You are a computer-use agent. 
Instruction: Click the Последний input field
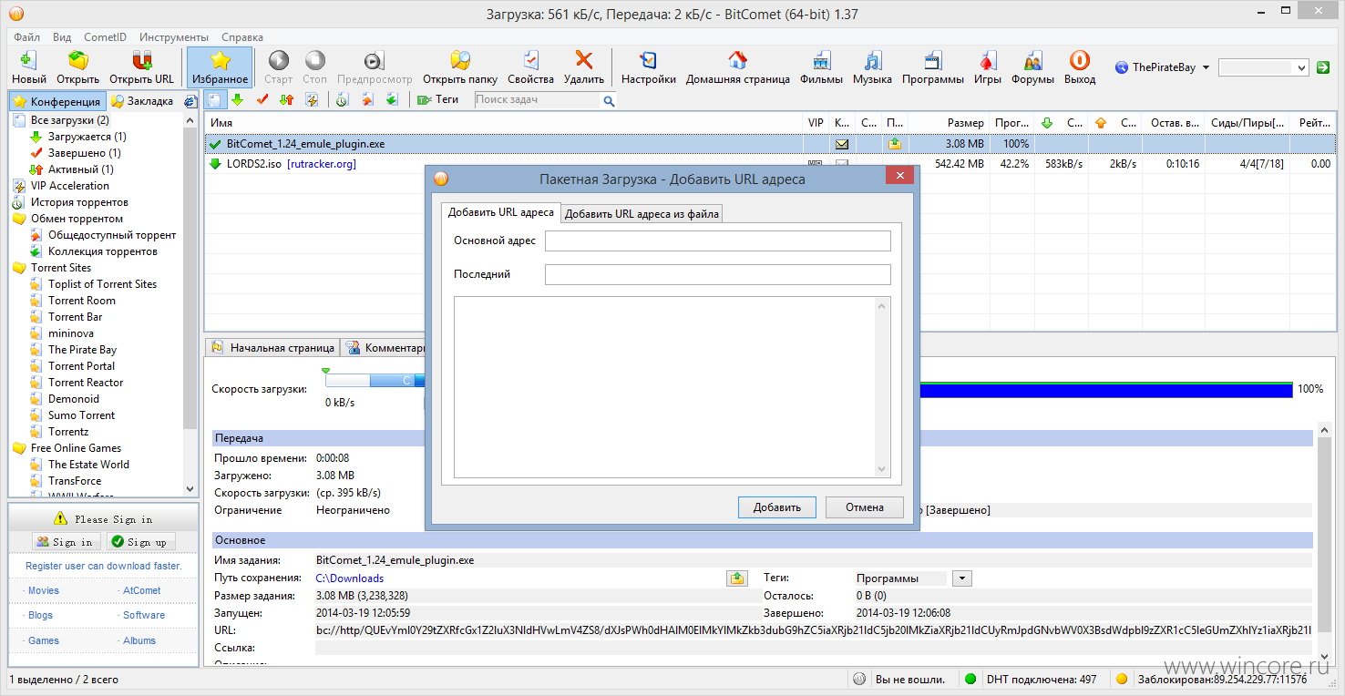(x=717, y=274)
